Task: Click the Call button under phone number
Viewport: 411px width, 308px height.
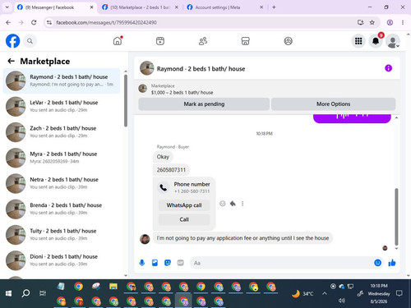Action: click(184, 219)
